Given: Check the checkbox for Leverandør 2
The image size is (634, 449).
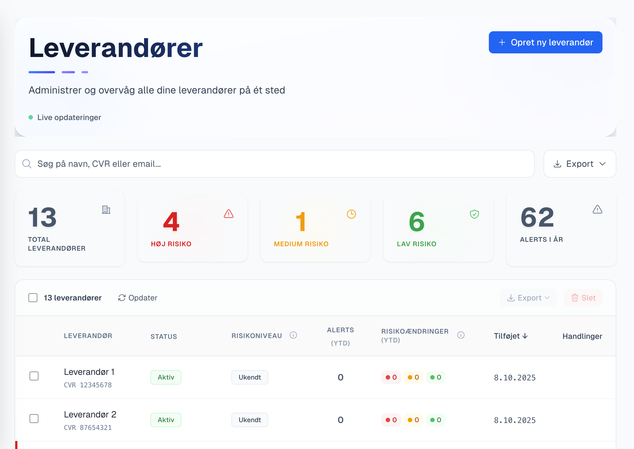Looking at the screenshot, I should point(34,419).
